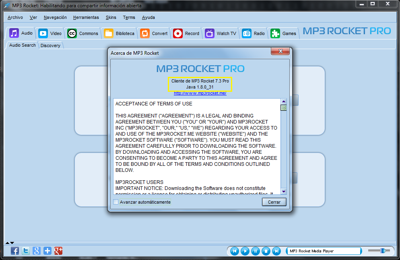The height and width of the screenshot is (260, 400).
Task: Click the terms scrollbar up arrow
Action: coord(283,101)
